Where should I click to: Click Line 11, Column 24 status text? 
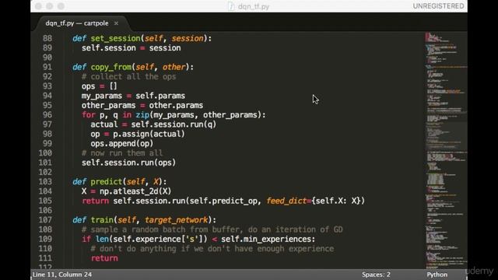[x=62, y=275]
